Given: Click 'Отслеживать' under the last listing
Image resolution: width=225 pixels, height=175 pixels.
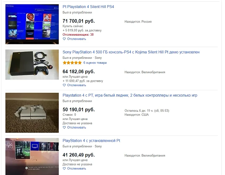Looking at the screenshot, I should click(76, 169).
